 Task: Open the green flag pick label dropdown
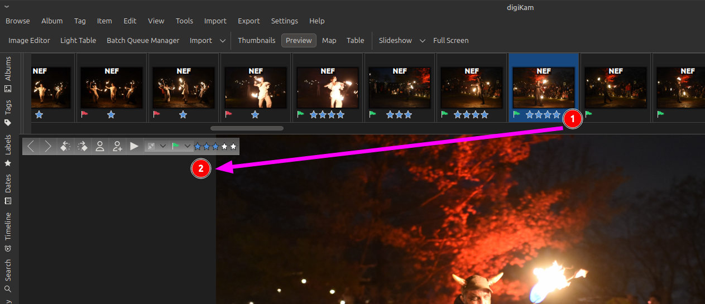188,146
